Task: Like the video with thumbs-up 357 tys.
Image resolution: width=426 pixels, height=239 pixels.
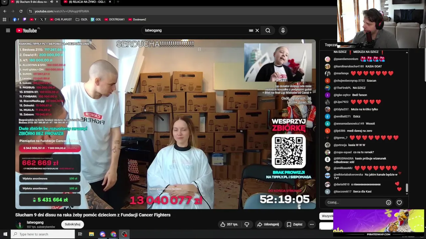Action: pyautogui.click(x=229, y=224)
